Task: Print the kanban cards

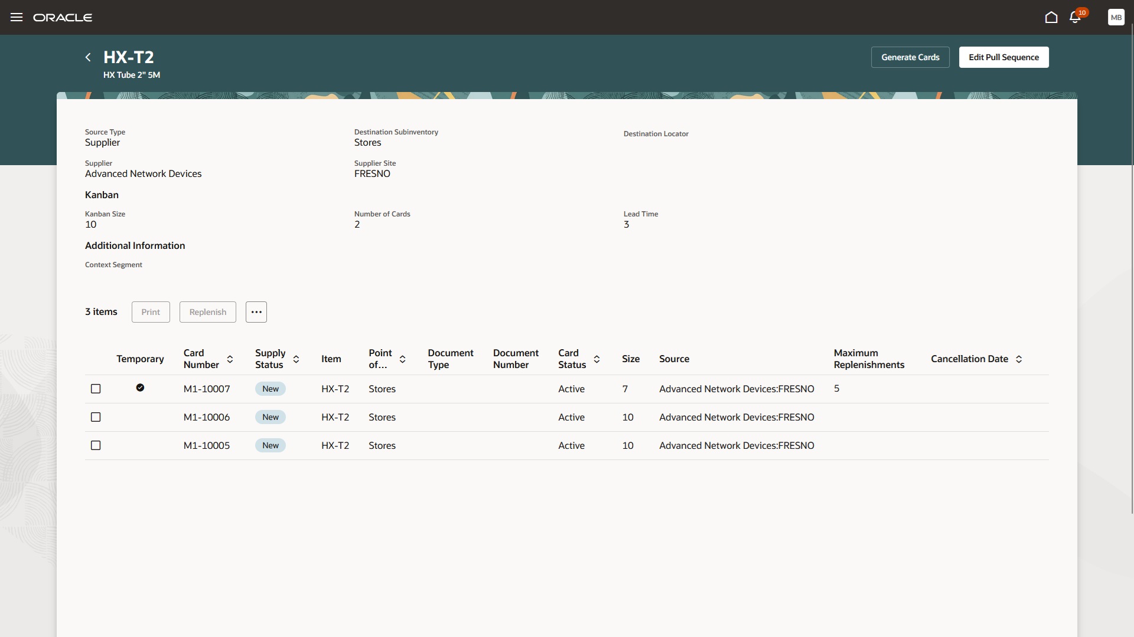Action: pyautogui.click(x=150, y=311)
